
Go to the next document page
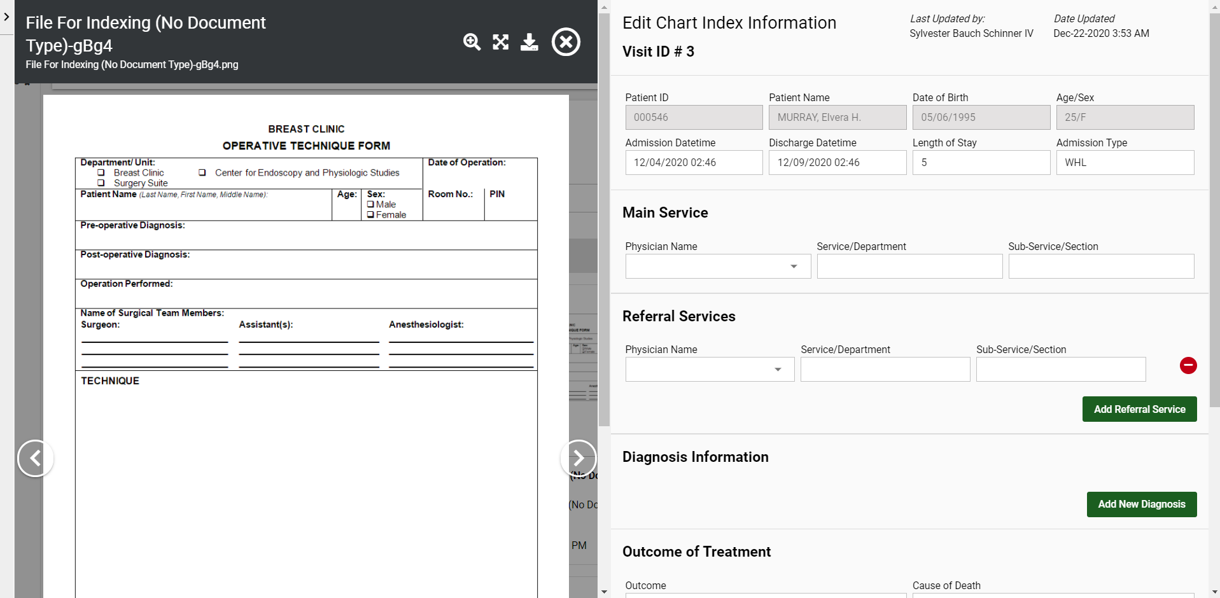pos(578,458)
